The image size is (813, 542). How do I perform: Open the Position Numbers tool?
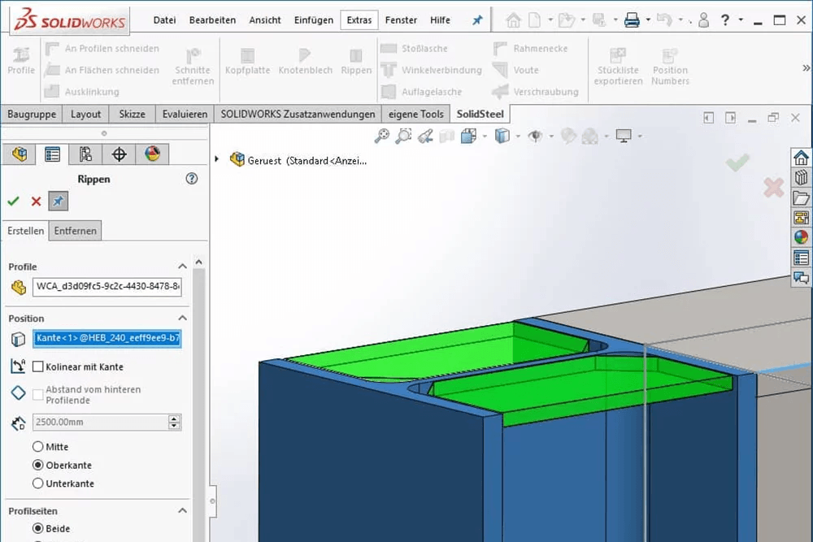[670, 65]
